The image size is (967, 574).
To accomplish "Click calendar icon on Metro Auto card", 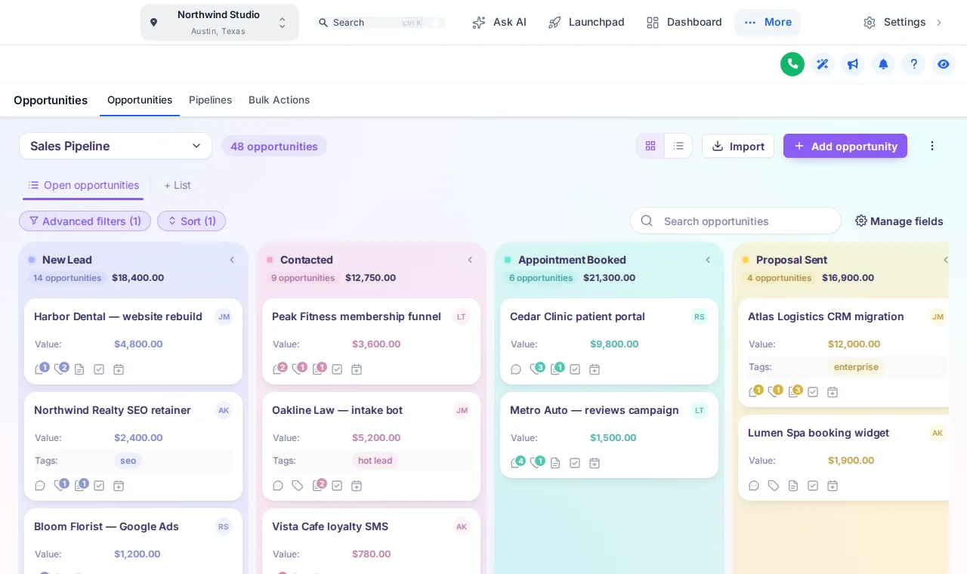I will pyautogui.click(x=595, y=463).
